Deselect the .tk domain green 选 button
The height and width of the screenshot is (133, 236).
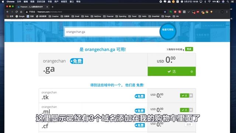click(184, 95)
